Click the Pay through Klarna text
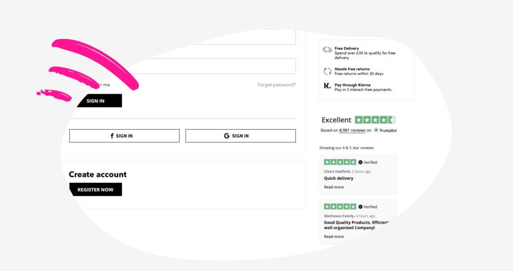 [352, 85]
